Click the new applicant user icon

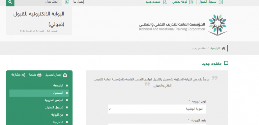(165, 2)
